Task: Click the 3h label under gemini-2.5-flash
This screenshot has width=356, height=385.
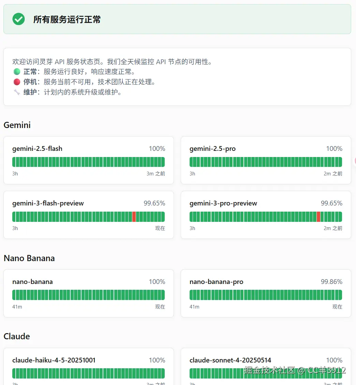Action: [x=15, y=174]
